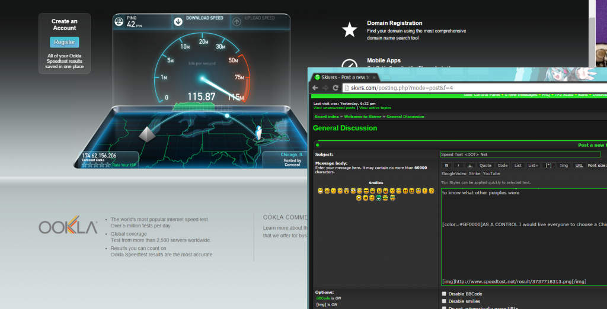Click the 115.87 download speed reading
The image size is (607, 309).
(202, 96)
